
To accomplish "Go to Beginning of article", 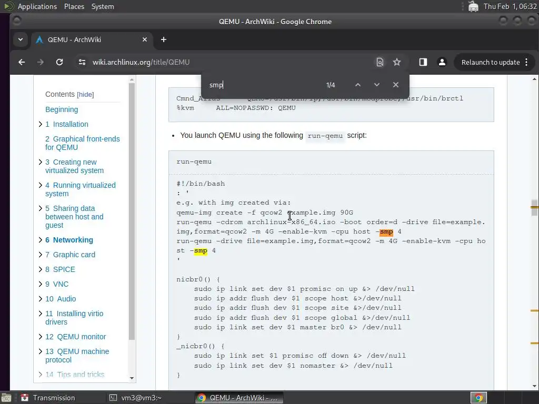I will pos(62,109).
